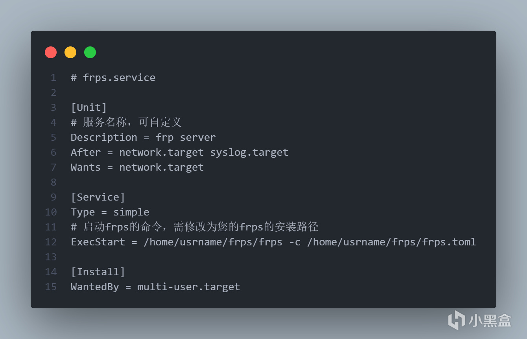Click the '# frps.service' comment line

(x=113, y=77)
